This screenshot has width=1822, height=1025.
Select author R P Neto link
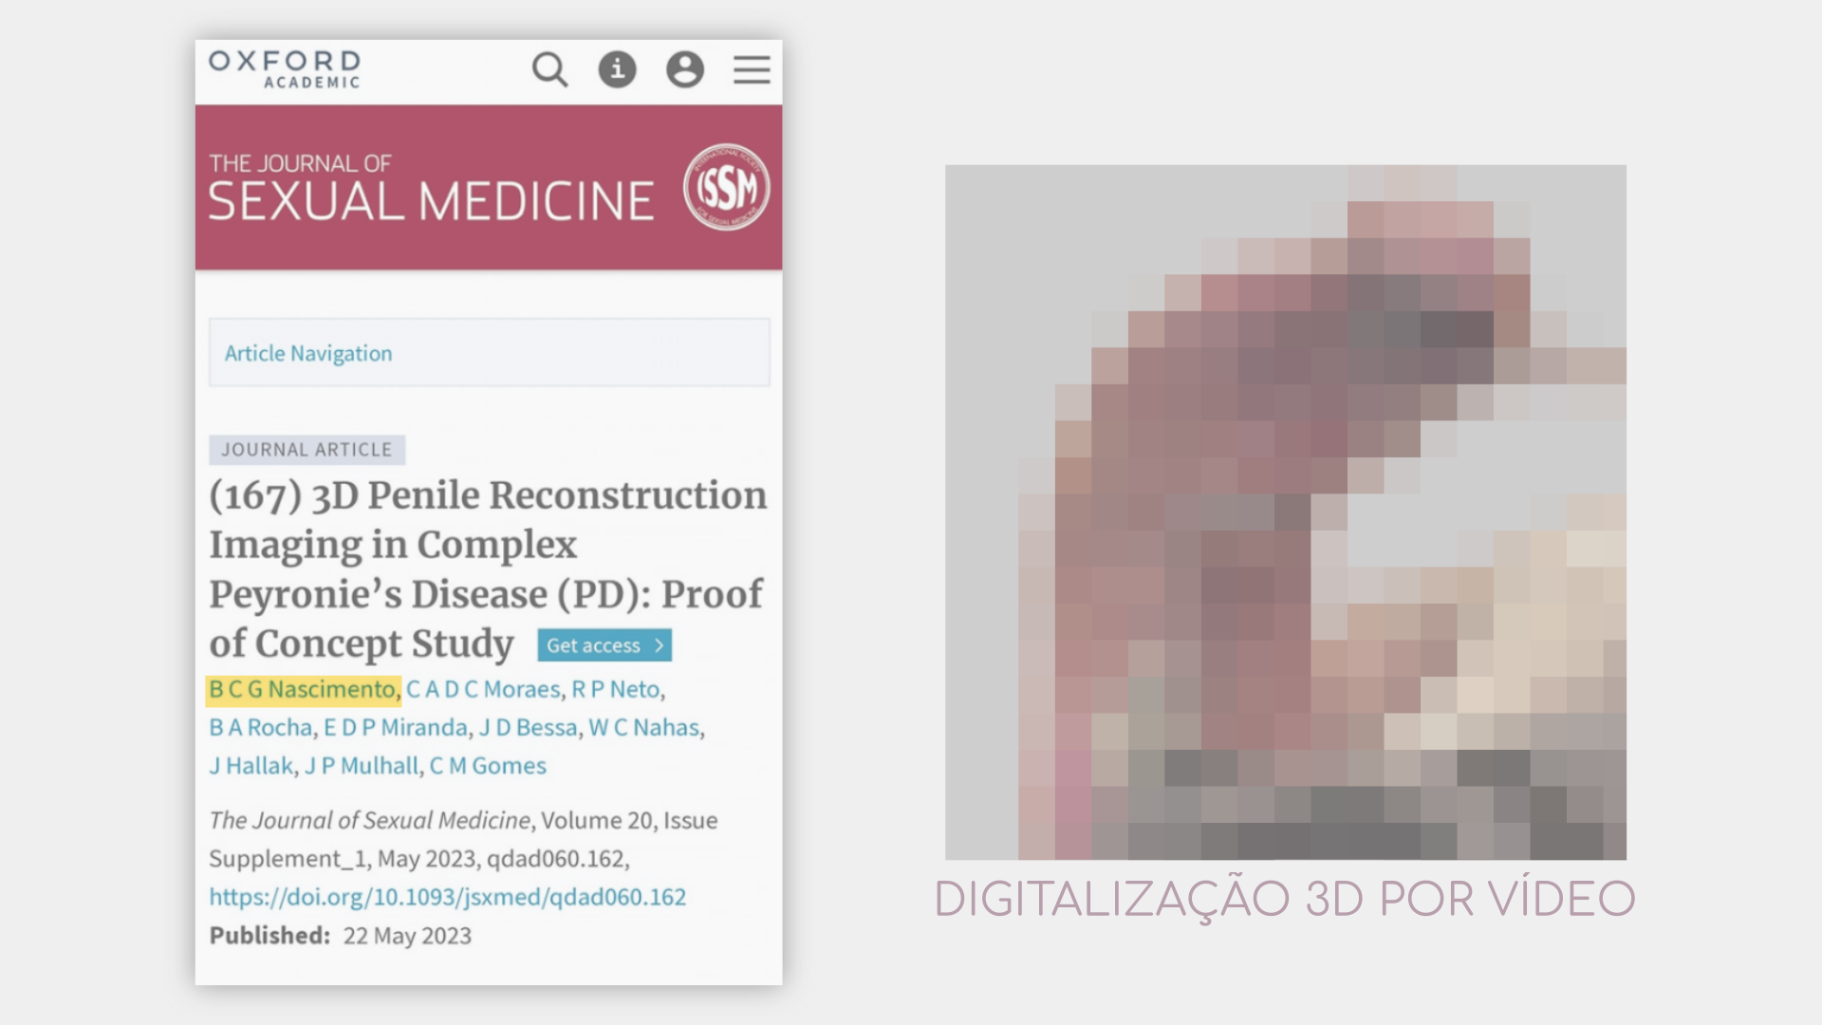click(x=616, y=689)
